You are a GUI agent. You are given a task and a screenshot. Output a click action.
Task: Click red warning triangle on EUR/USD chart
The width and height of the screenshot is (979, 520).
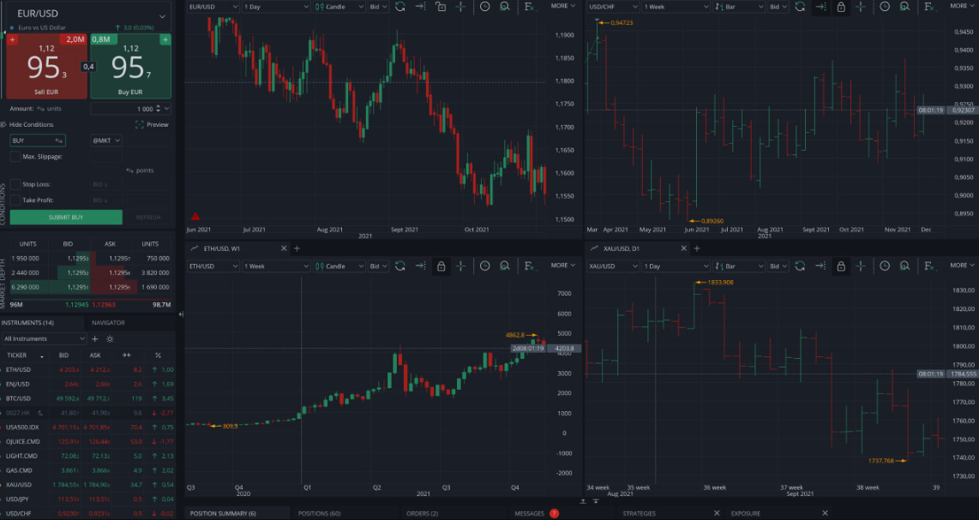pos(195,217)
